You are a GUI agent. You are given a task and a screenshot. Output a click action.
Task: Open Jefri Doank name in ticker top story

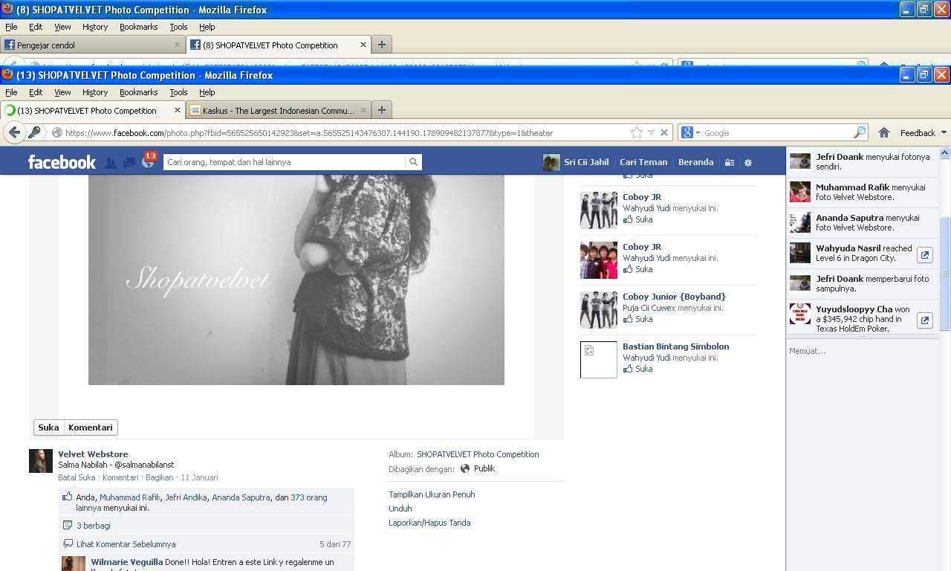(x=839, y=157)
